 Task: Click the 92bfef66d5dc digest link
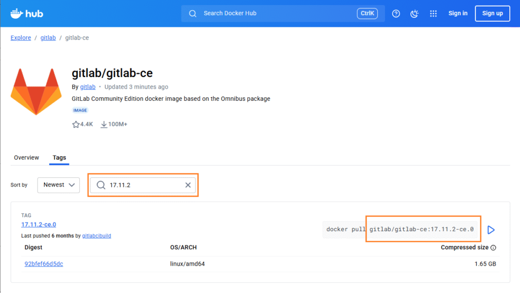click(x=44, y=264)
